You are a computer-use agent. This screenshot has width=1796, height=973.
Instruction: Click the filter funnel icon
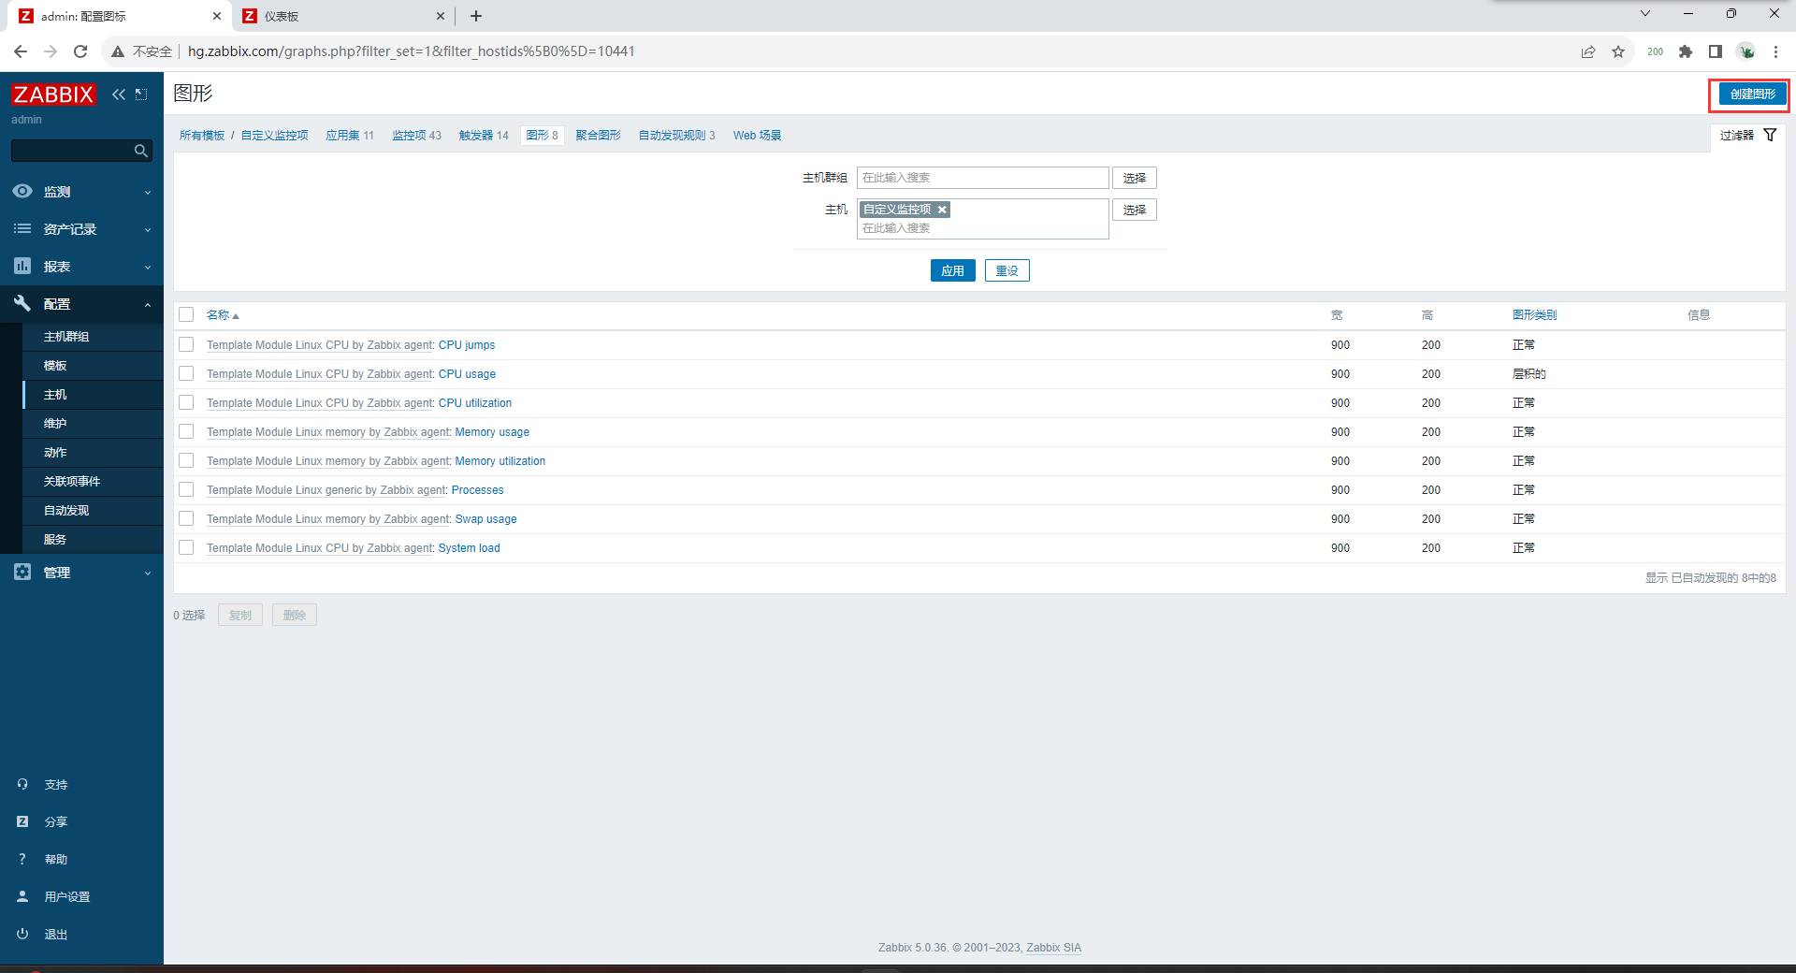click(1770, 135)
